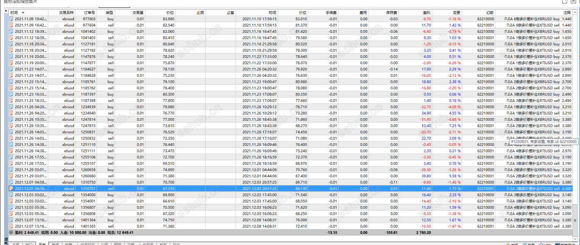580x245 pixels.
Task: Open the 专家 tab in the toolbox
Action: (x=163, y=244)
